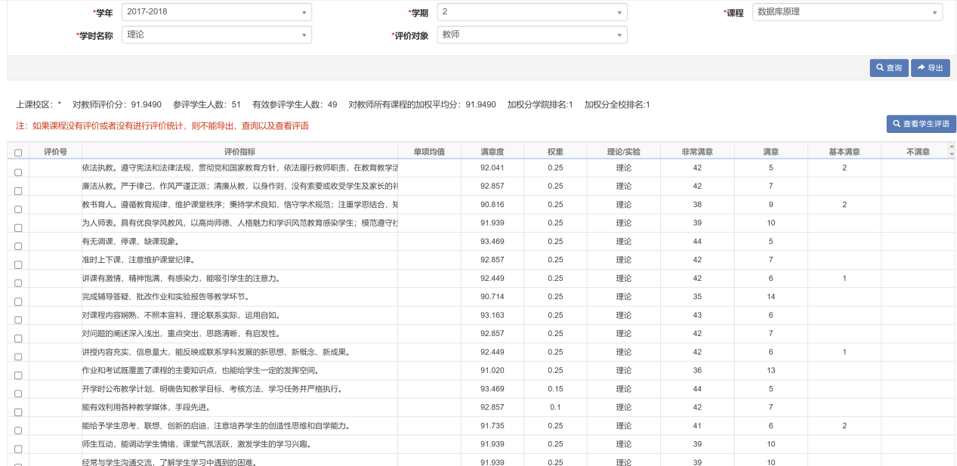Click the 查询 search button
Screen dimensions: 957x466
coord(889,68)
